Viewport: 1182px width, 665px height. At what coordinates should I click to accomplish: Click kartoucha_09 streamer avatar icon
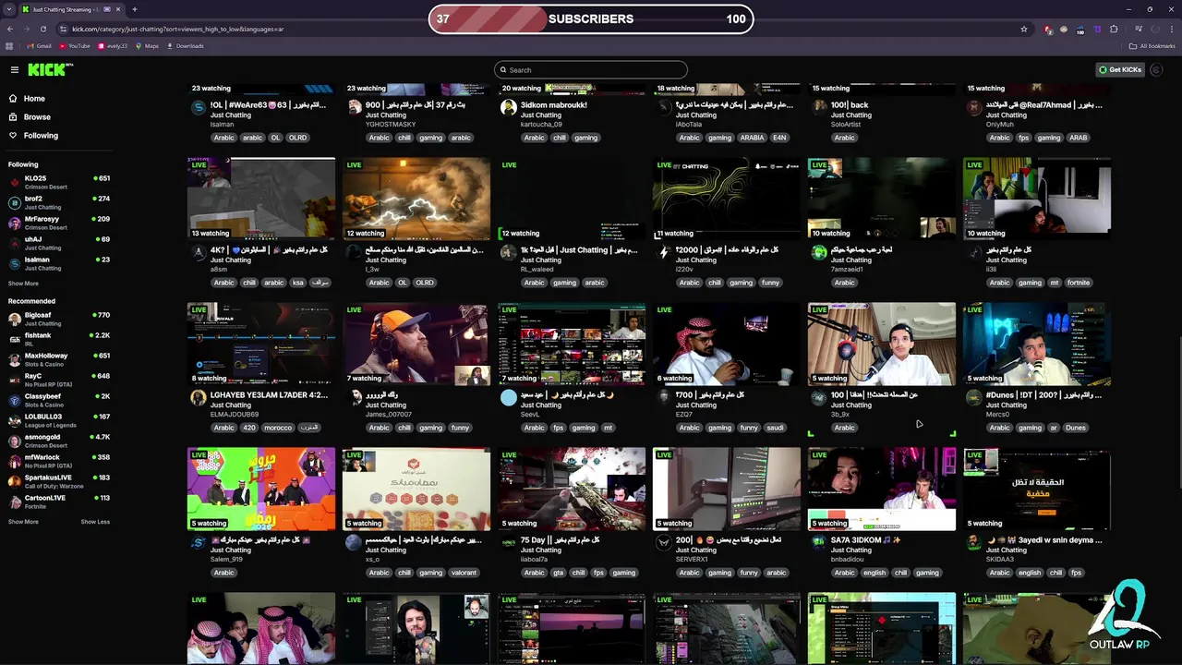point(508,107)
